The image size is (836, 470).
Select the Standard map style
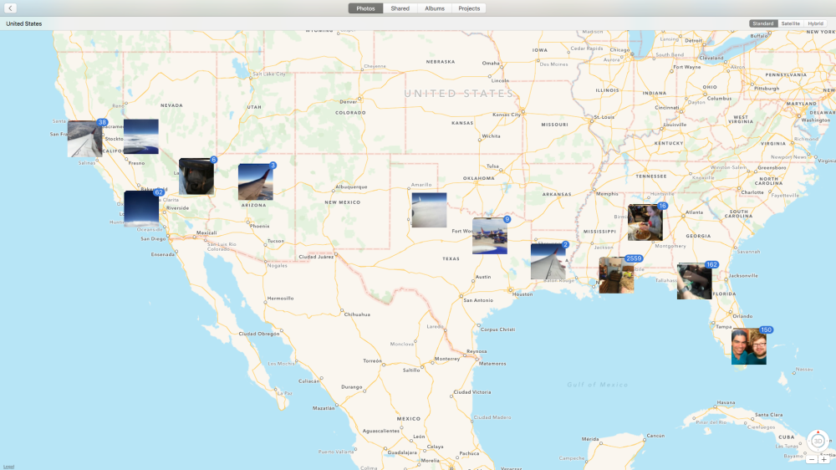pos(762,23)
